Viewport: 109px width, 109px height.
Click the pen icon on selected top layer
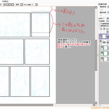101,38
